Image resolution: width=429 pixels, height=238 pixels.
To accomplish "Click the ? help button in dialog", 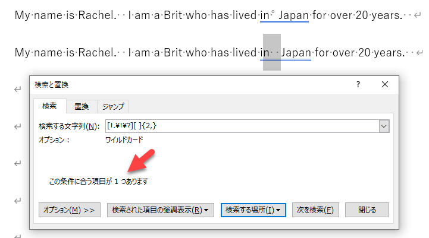I will pyautogui.click(x=358, y=85).
